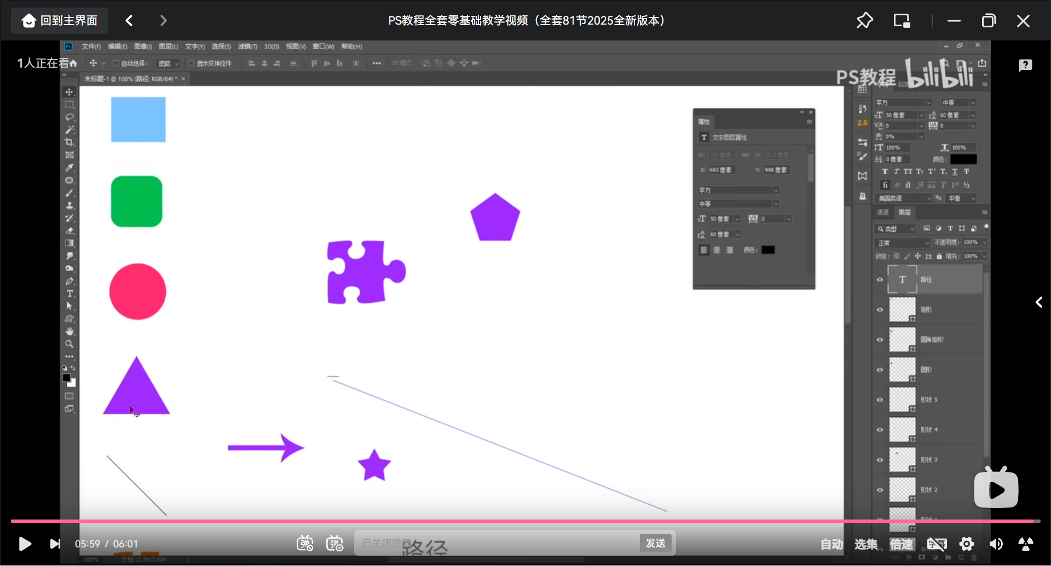Open video player settings gear
This screenshot has width=1051, height=566.
[967, 544]
